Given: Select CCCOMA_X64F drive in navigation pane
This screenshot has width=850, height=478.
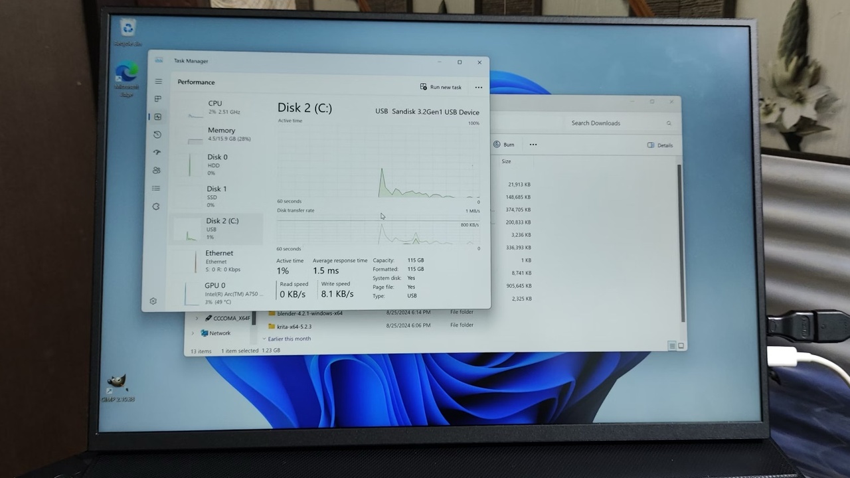Looking at the screenshot, I should pos(228,318).
